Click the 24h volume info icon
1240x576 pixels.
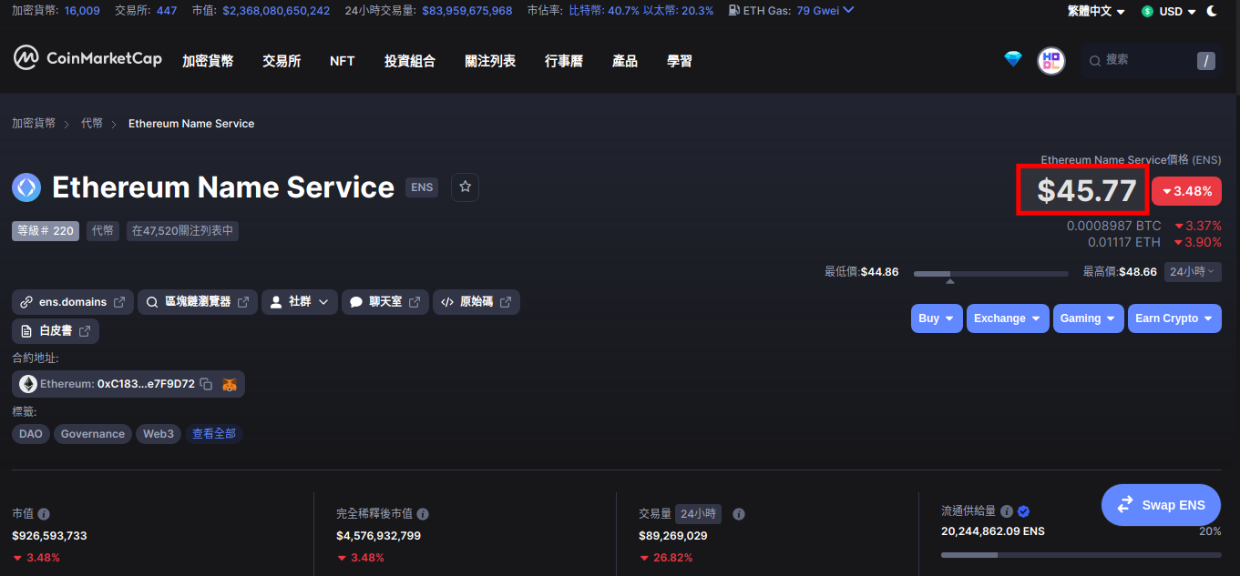(739, 514)
